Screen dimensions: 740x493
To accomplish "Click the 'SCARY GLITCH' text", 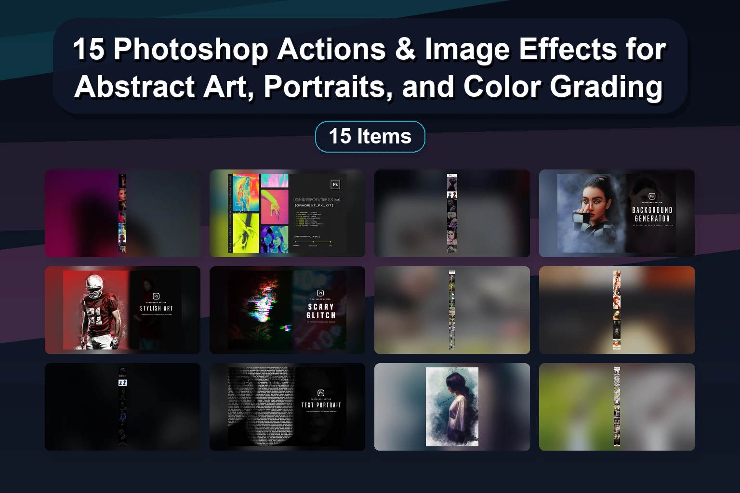I will 321,311.
